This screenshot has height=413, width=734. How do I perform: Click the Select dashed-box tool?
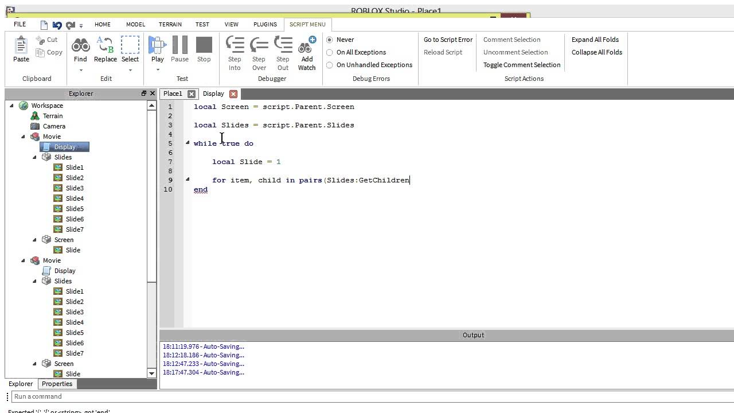point(130,45)
